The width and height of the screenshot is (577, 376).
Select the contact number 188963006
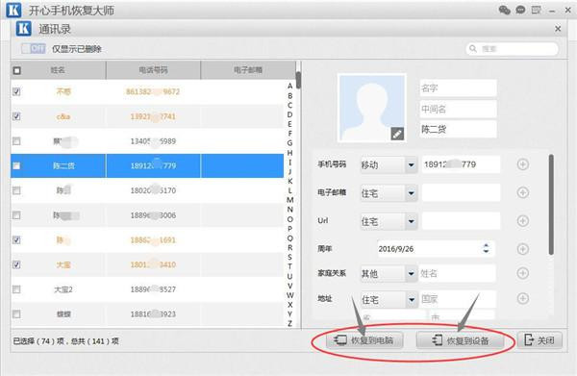click(x=153, y=215)
